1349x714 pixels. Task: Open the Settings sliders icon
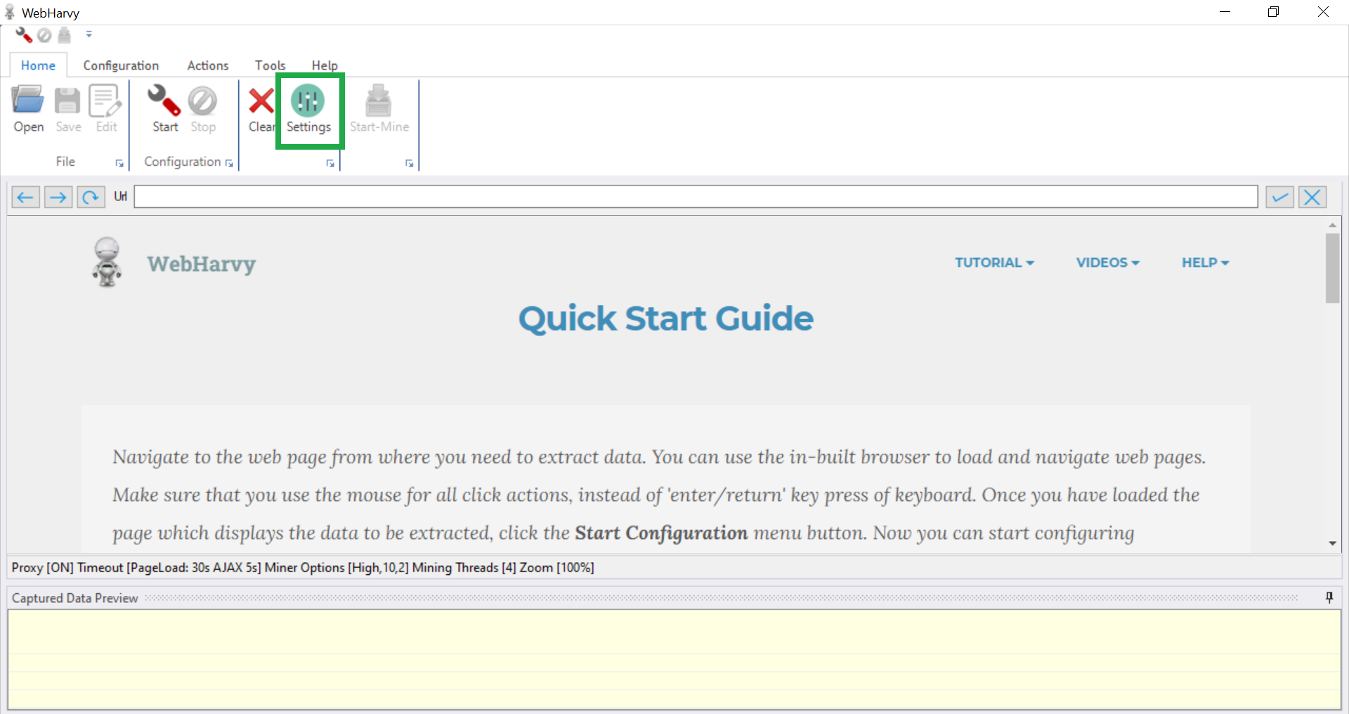pos(308,102)
